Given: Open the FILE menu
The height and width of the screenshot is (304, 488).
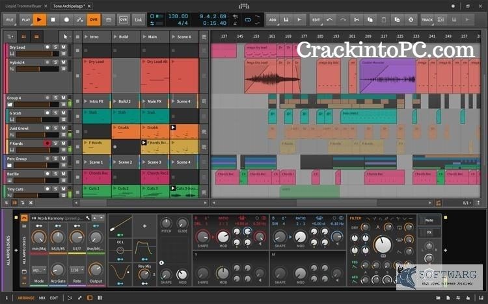Looking at the screenshot, I should pyautogui.click(x=10, y=19).
